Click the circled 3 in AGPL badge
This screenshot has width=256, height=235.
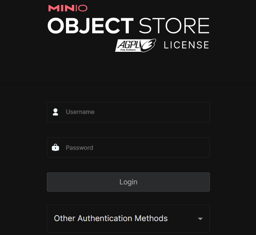(148, 45)
